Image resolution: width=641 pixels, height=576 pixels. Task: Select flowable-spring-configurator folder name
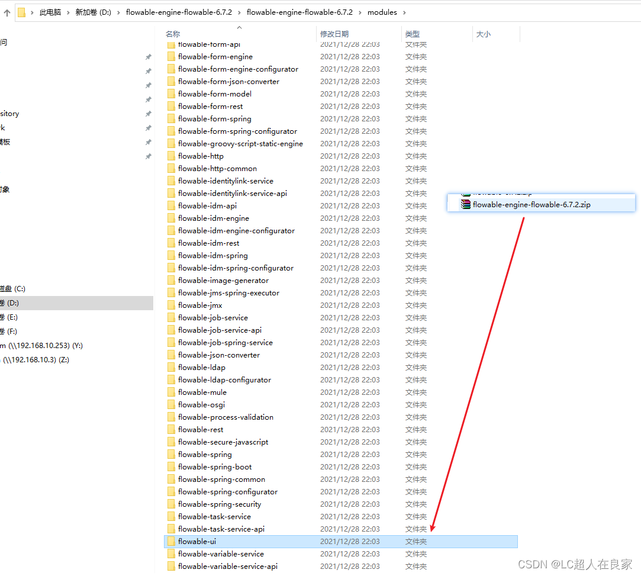click(228, 492)
